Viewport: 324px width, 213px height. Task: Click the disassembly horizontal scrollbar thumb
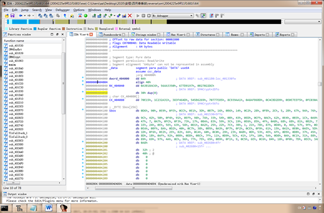click(x=133, y=188)
